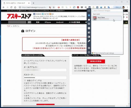Click the パスワード password field
The height and width of the screenshot is (108, 131).
tap(45, 78)
